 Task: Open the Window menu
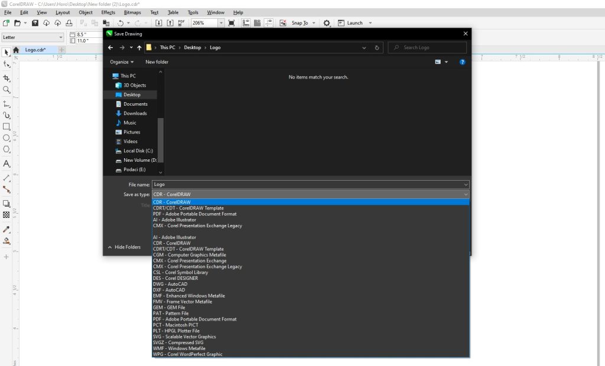pos(216,12)
